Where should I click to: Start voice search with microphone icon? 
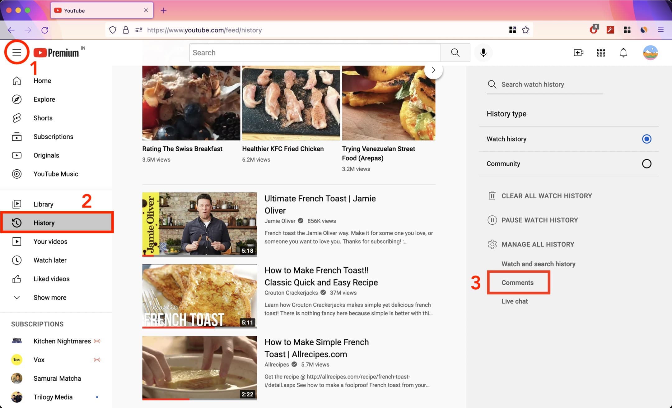[x=483, y=53]
